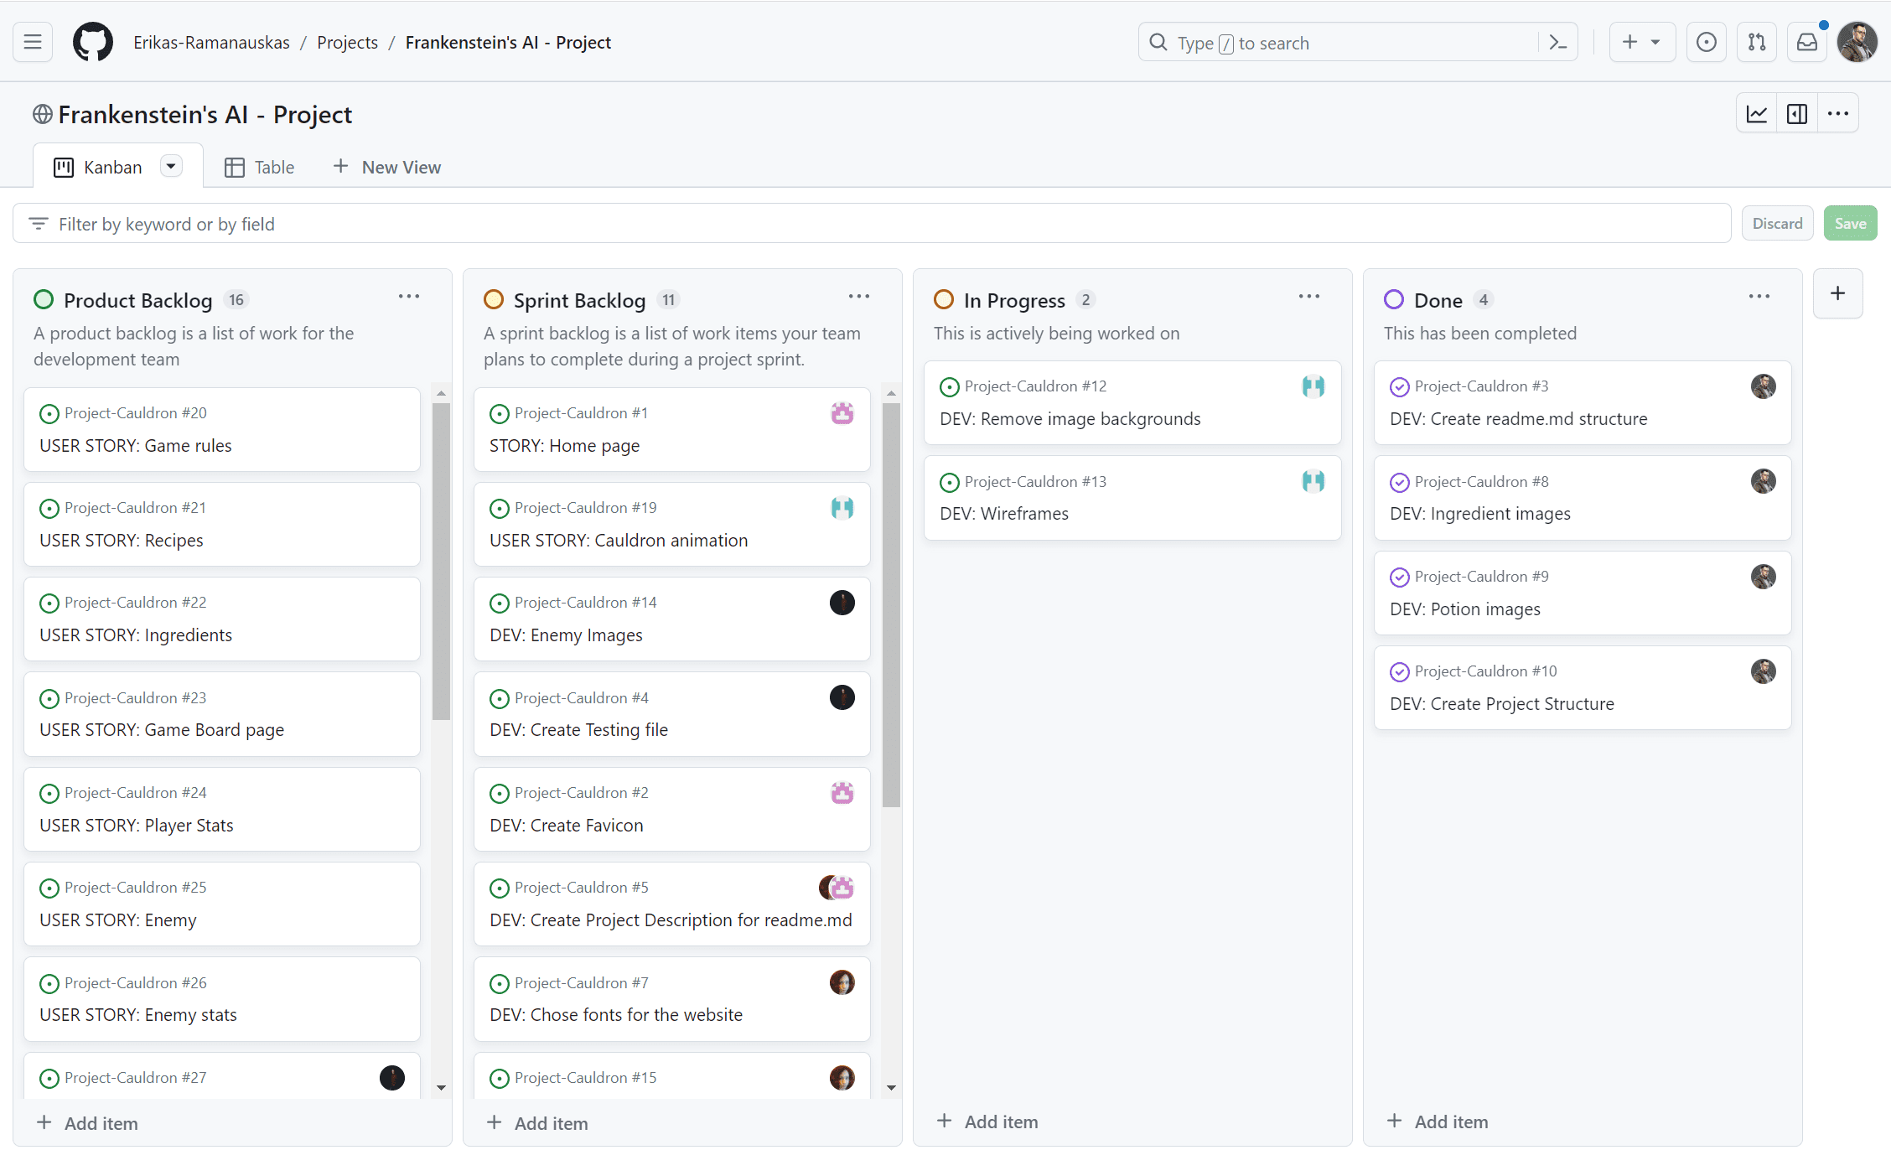
Task: Open the Issues icon in header
Action: coord(1706,42)
